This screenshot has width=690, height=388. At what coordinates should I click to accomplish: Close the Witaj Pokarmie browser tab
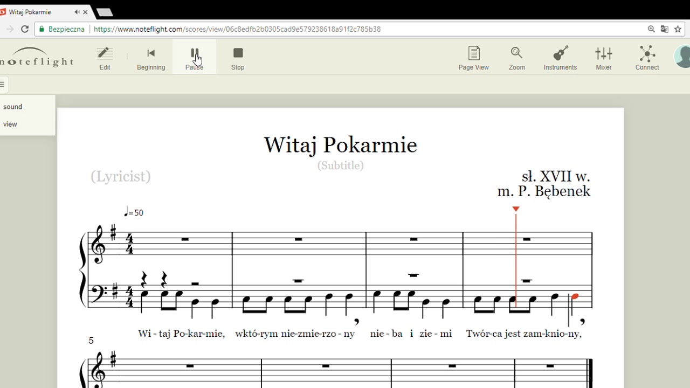[85, 12]
